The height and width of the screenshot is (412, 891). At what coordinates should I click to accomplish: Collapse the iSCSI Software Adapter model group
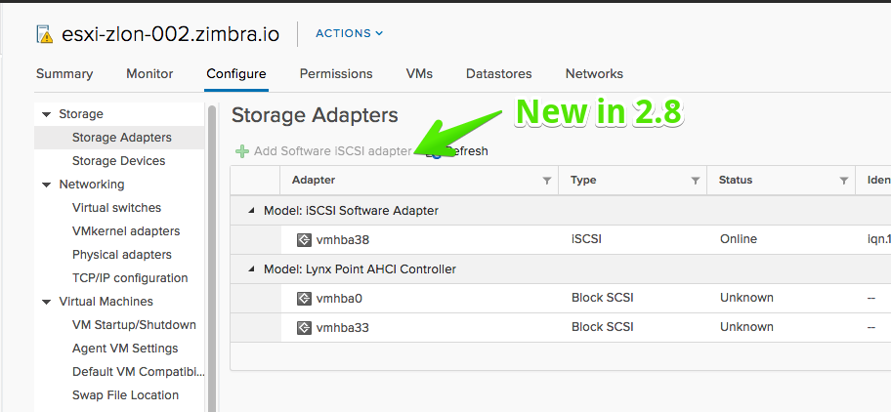251,211
